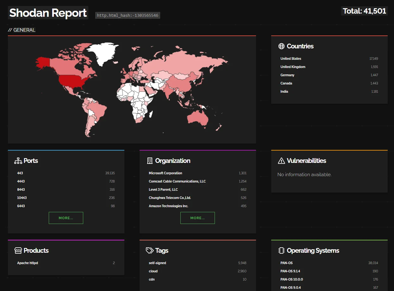Select the http.html_hash query label
The height and width of the screenshot is (291, 394).
click(128, 15)
